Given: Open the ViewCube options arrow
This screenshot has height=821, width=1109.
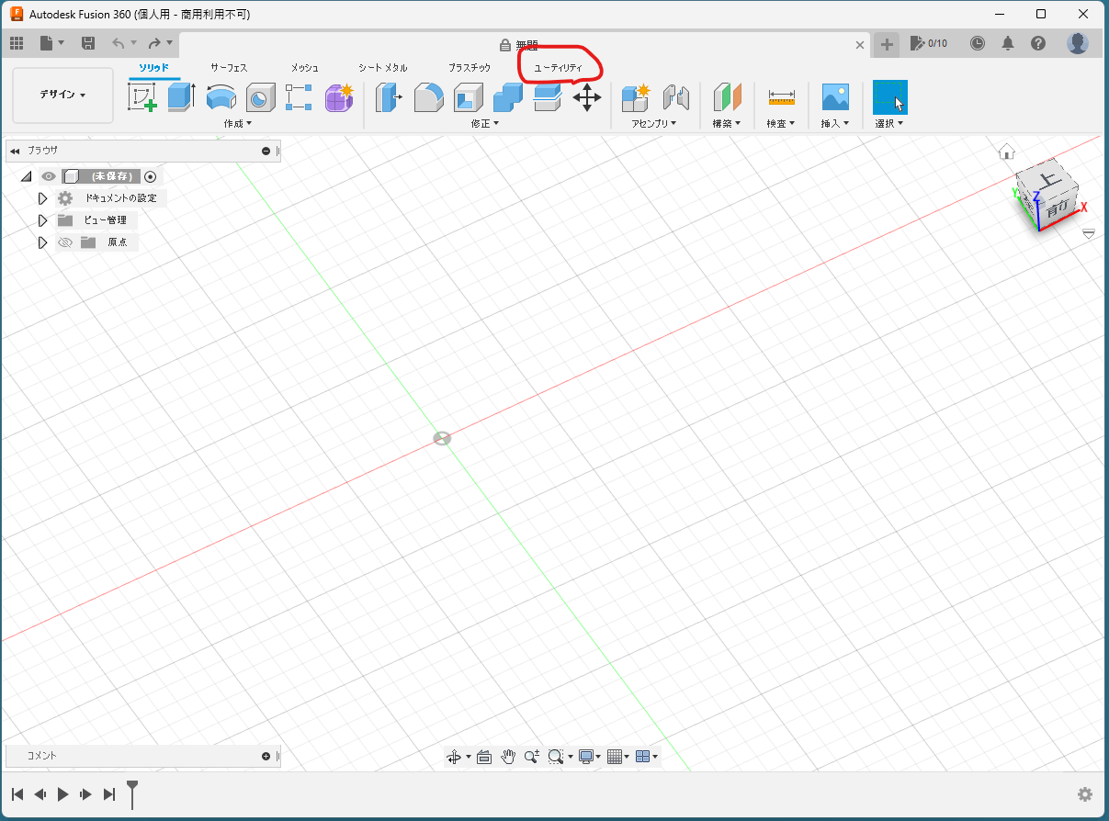Looking at the screenshot, I should coord(1089,233).
